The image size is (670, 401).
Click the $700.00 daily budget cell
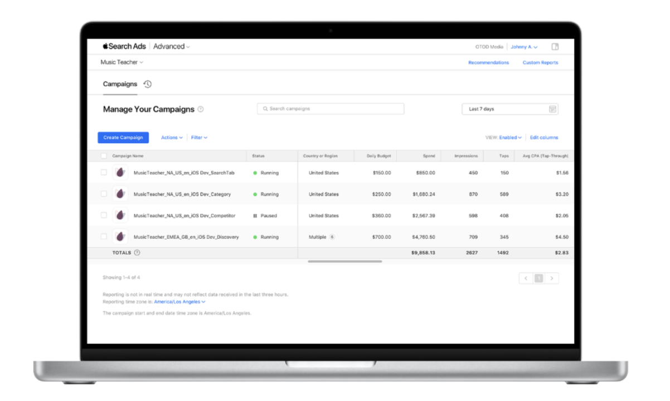[x=382, y=237]
